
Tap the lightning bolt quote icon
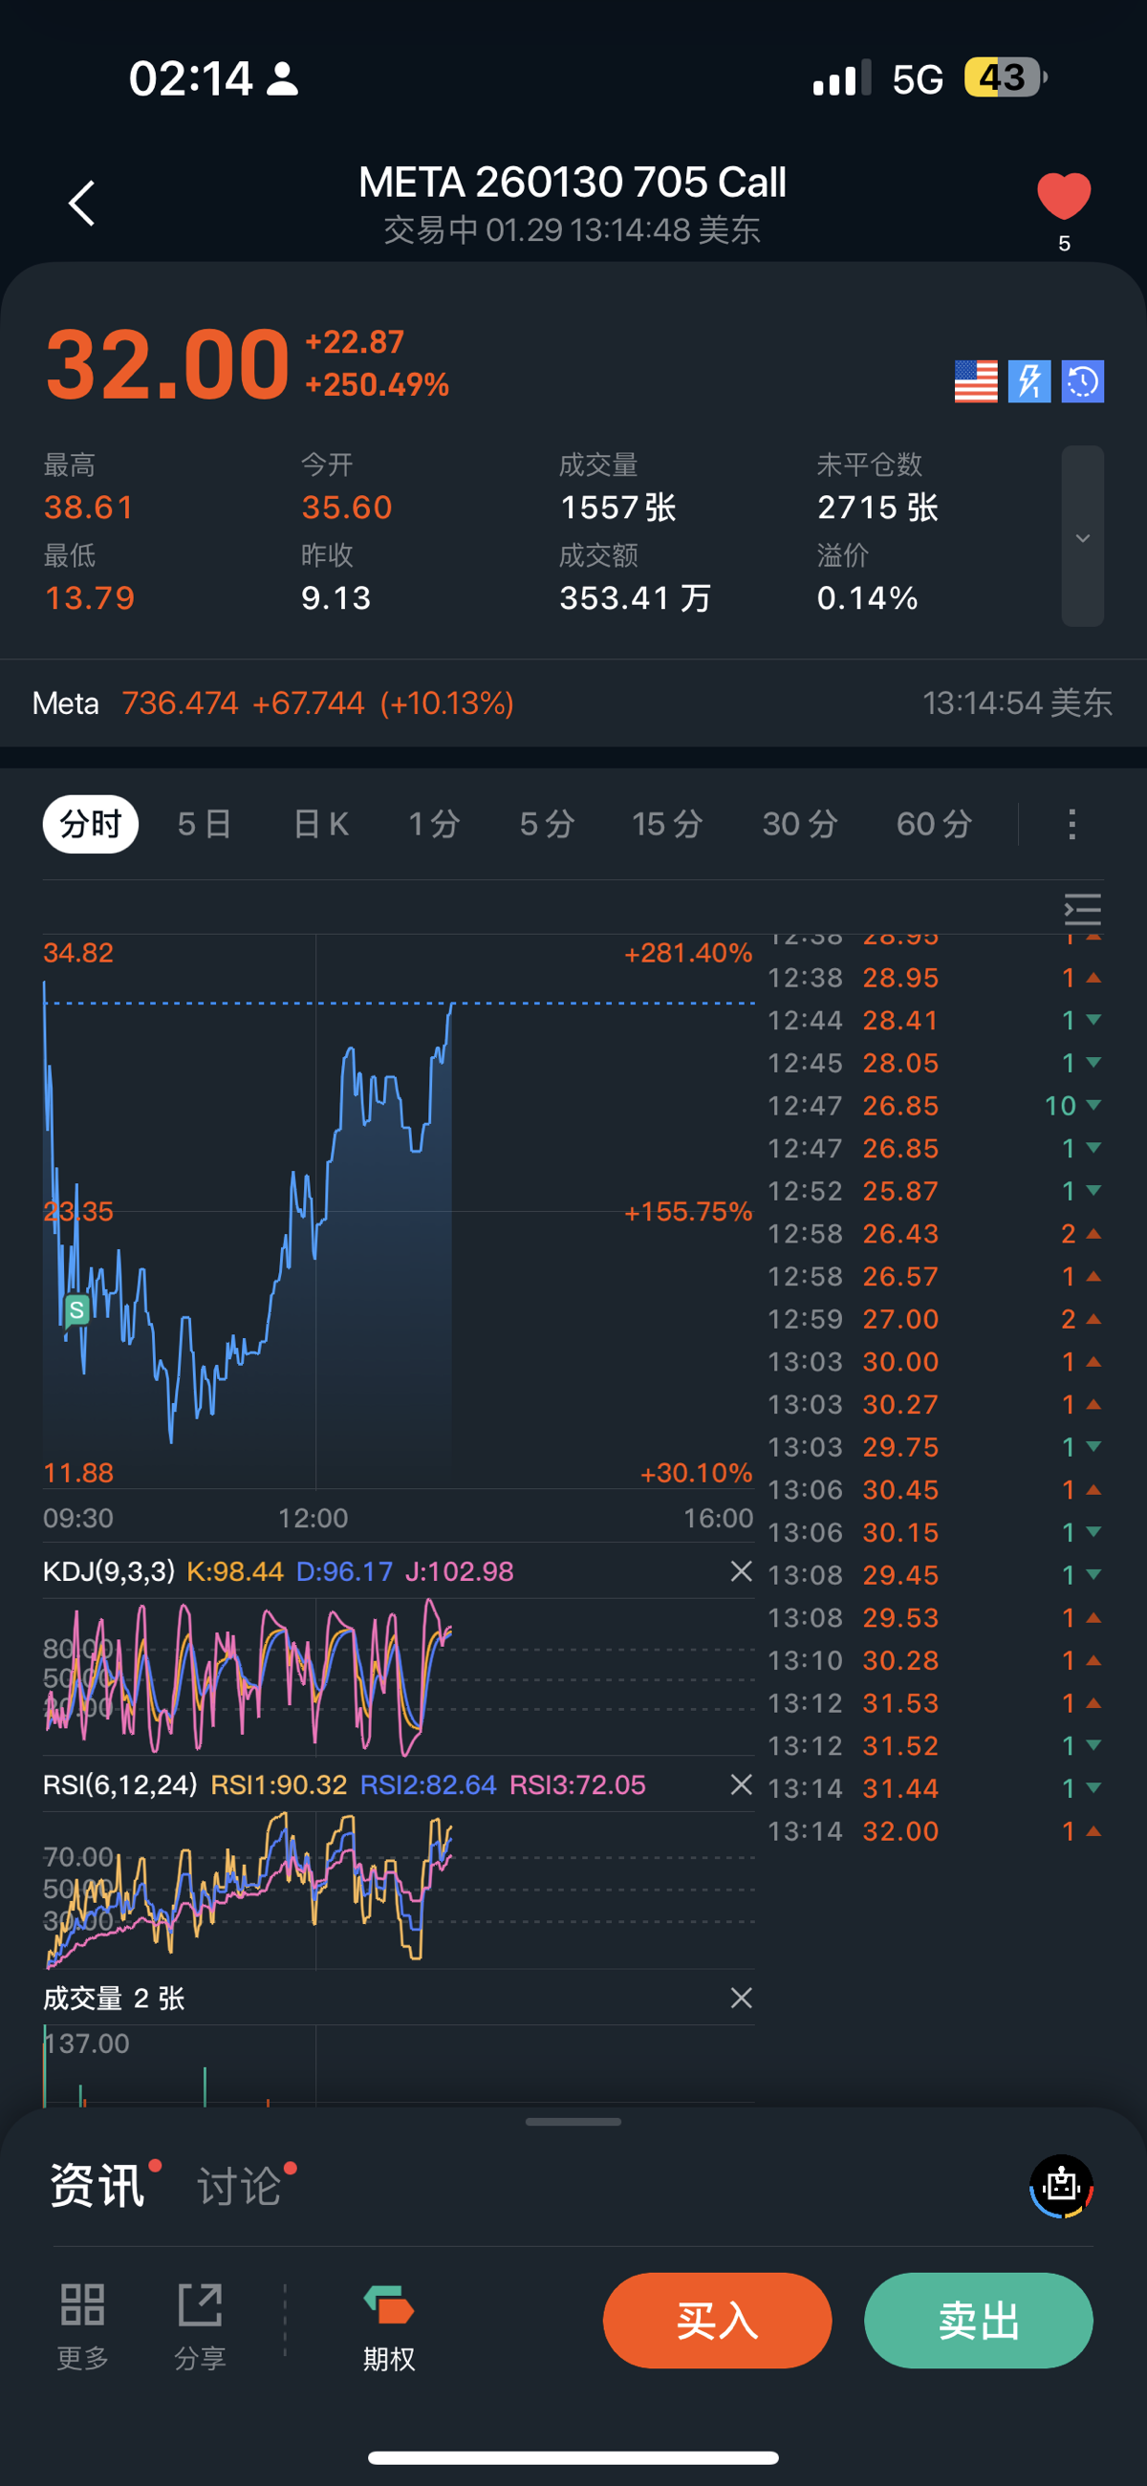pos(1029,382)
